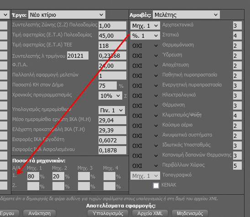The width and height of the screenshot is (250, 217).
Task: Expand the Στατικά %. 1 dropdown
Action: (x=145, y=35)
